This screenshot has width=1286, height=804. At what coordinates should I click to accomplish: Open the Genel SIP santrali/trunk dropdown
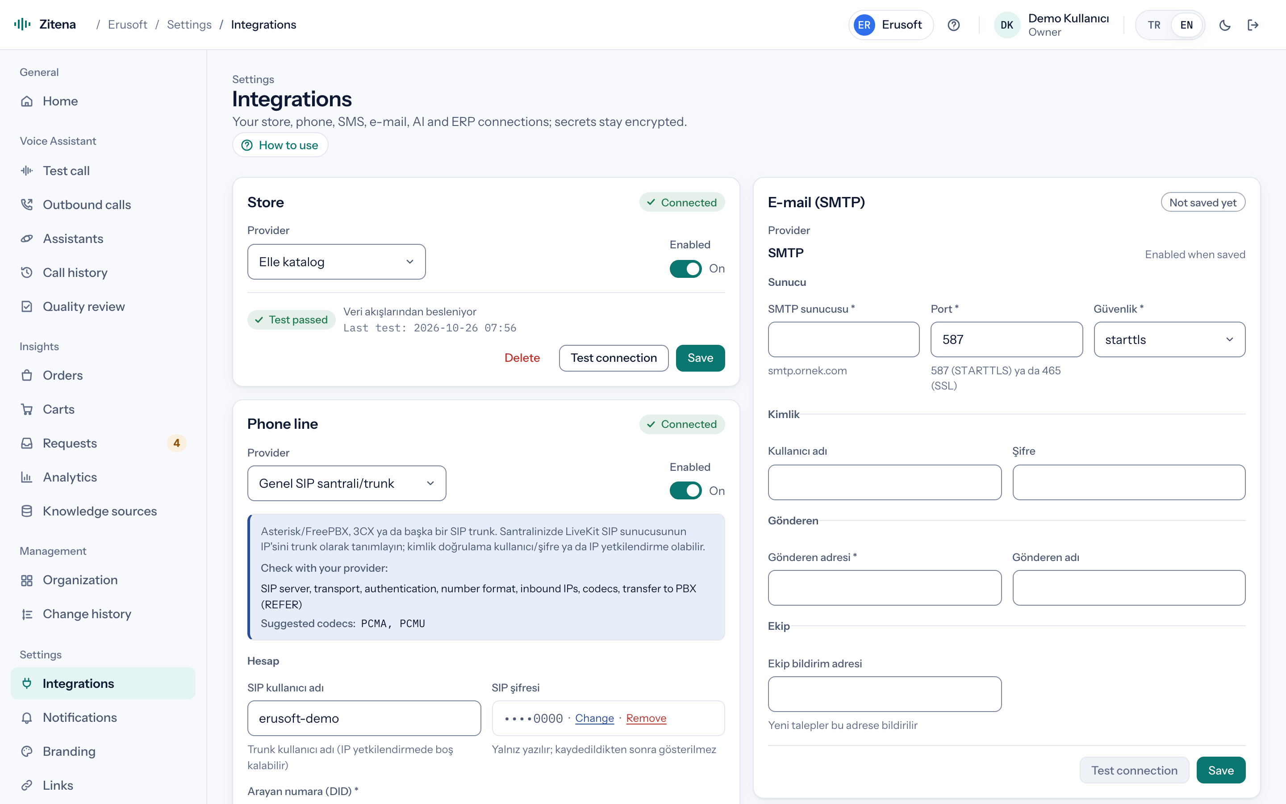pos(347,483)
